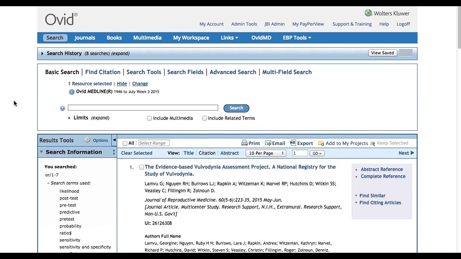Switch to Find Citation search mode

(103, 72)
